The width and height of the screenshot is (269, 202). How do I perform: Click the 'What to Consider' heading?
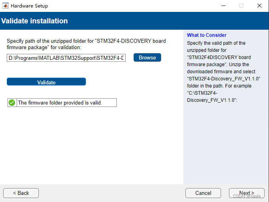[206, 35]
